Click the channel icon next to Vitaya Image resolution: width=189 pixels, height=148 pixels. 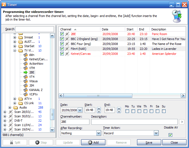click(x=26, y=81)
